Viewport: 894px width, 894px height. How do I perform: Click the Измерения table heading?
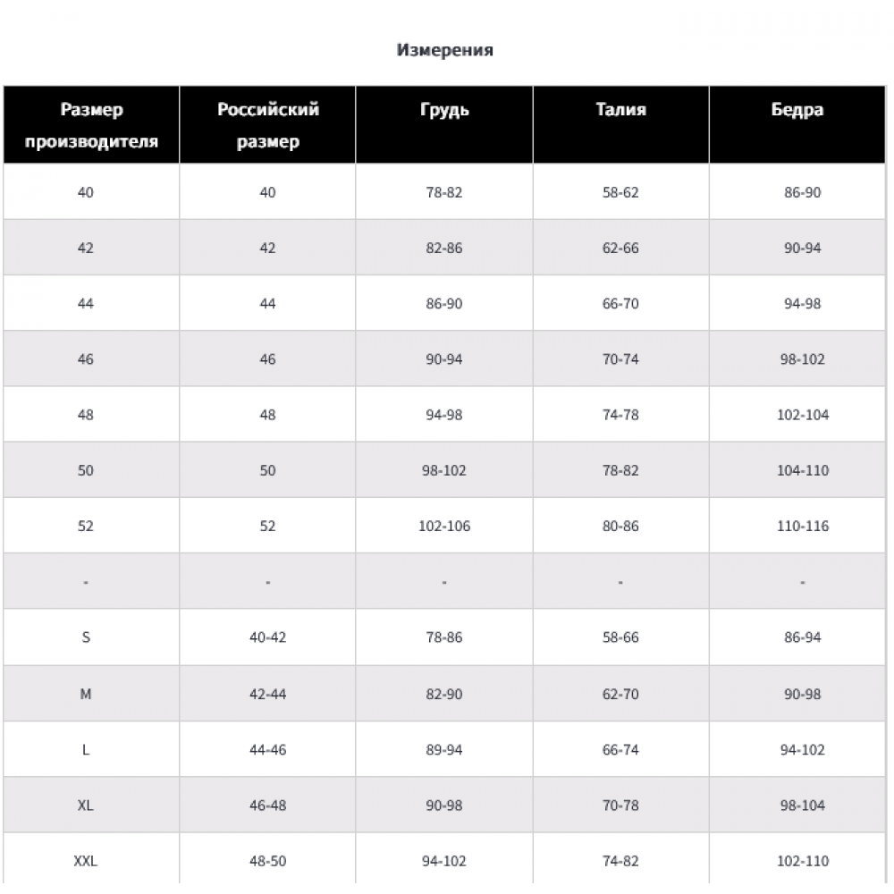pos(444,50)
